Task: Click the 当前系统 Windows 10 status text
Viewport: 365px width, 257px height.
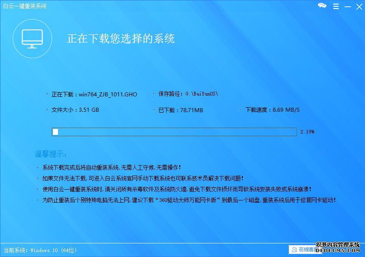Action: coord(40,250)
